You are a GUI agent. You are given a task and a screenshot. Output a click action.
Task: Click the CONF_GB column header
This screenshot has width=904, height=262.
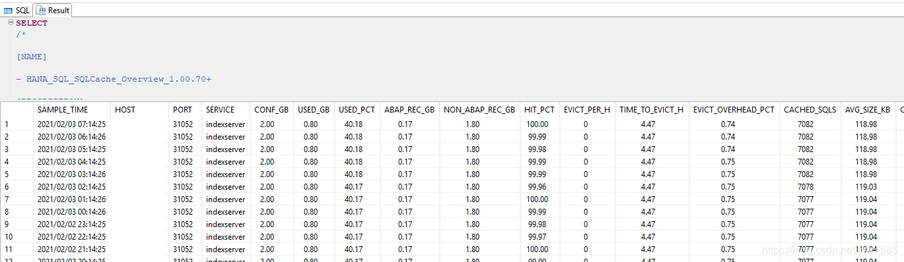click(x=271, y=109)
